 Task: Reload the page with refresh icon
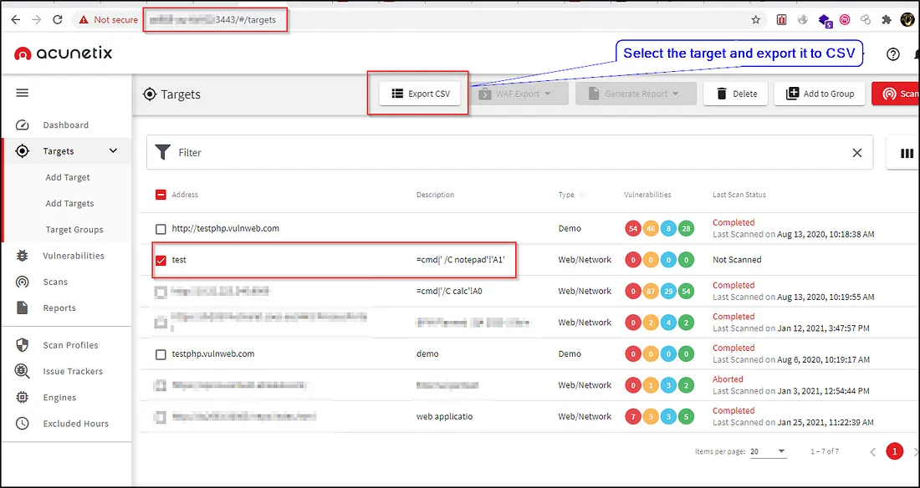pos(58,19)
